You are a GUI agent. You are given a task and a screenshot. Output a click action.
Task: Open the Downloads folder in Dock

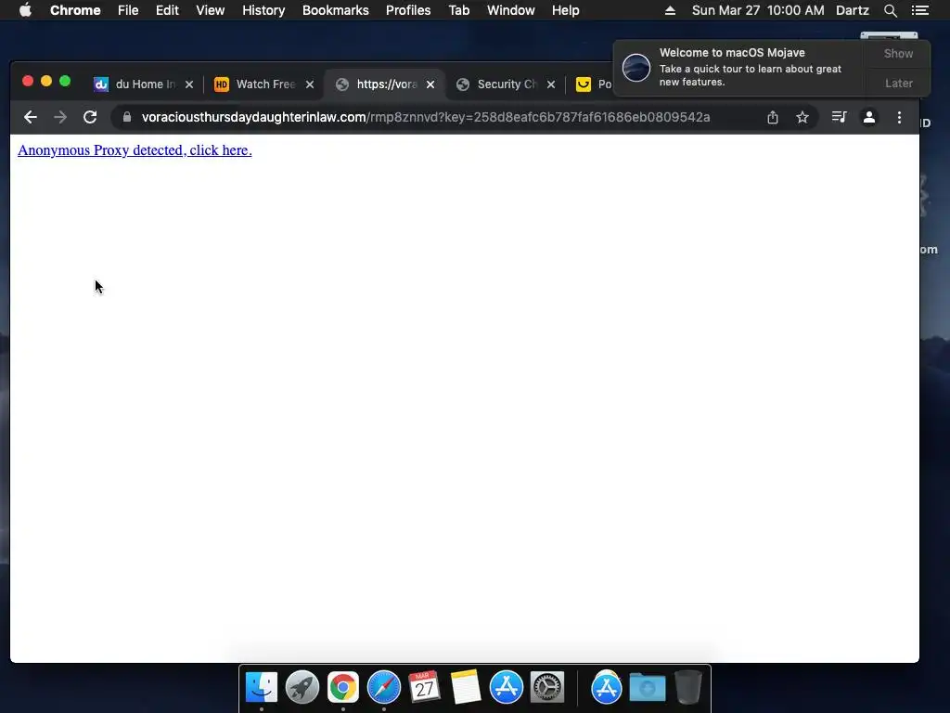pyautogui.click(x=647, y=688)
